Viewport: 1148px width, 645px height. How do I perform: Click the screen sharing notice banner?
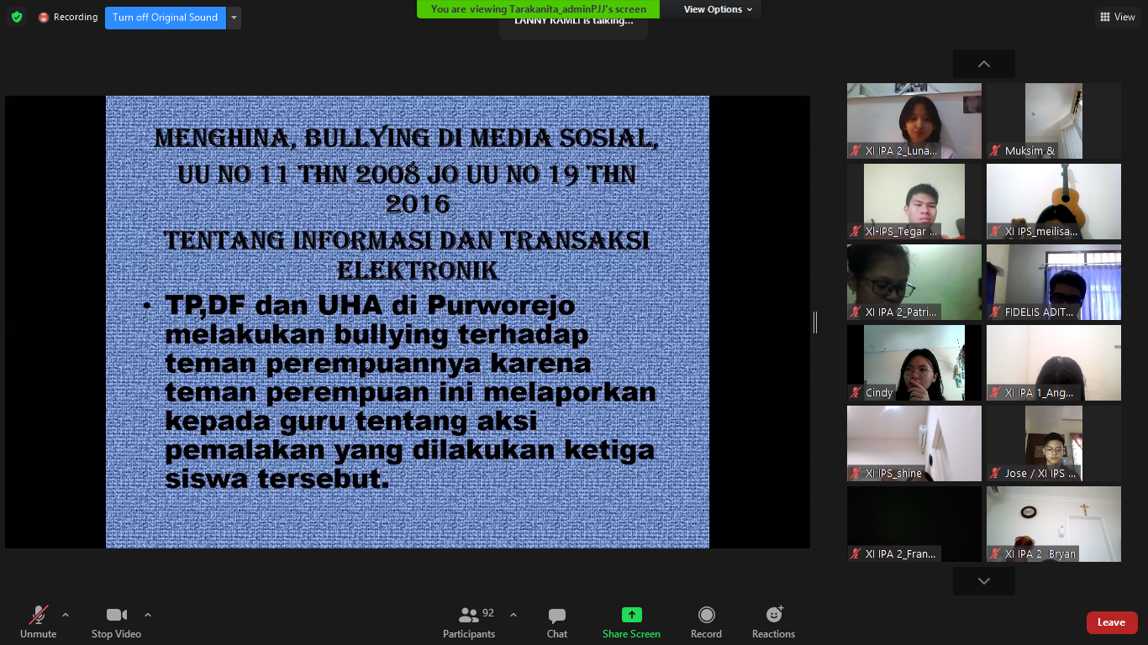[539, 9]
